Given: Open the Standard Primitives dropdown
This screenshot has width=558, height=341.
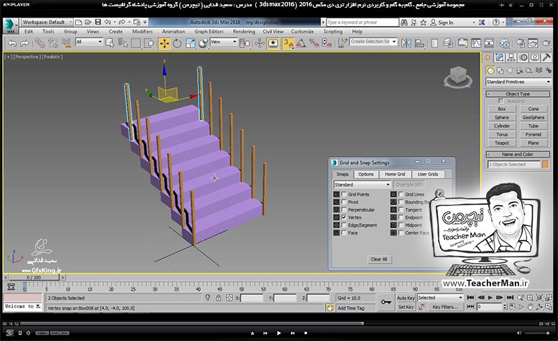Looking at the screenshot, I should (x=518, y=82).
